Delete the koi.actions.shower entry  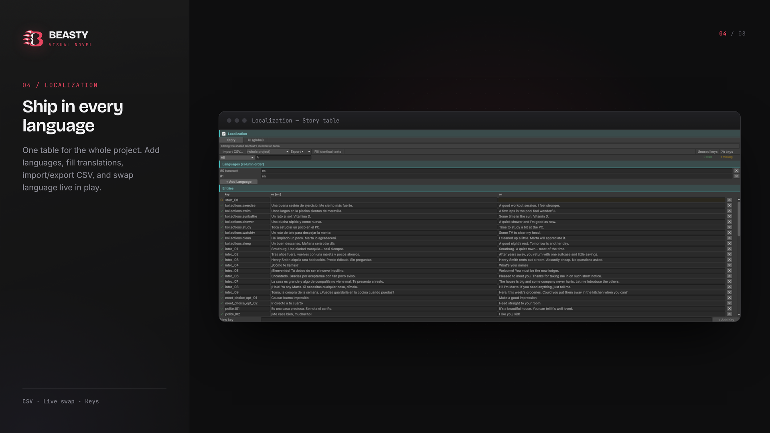click(729, 222)
